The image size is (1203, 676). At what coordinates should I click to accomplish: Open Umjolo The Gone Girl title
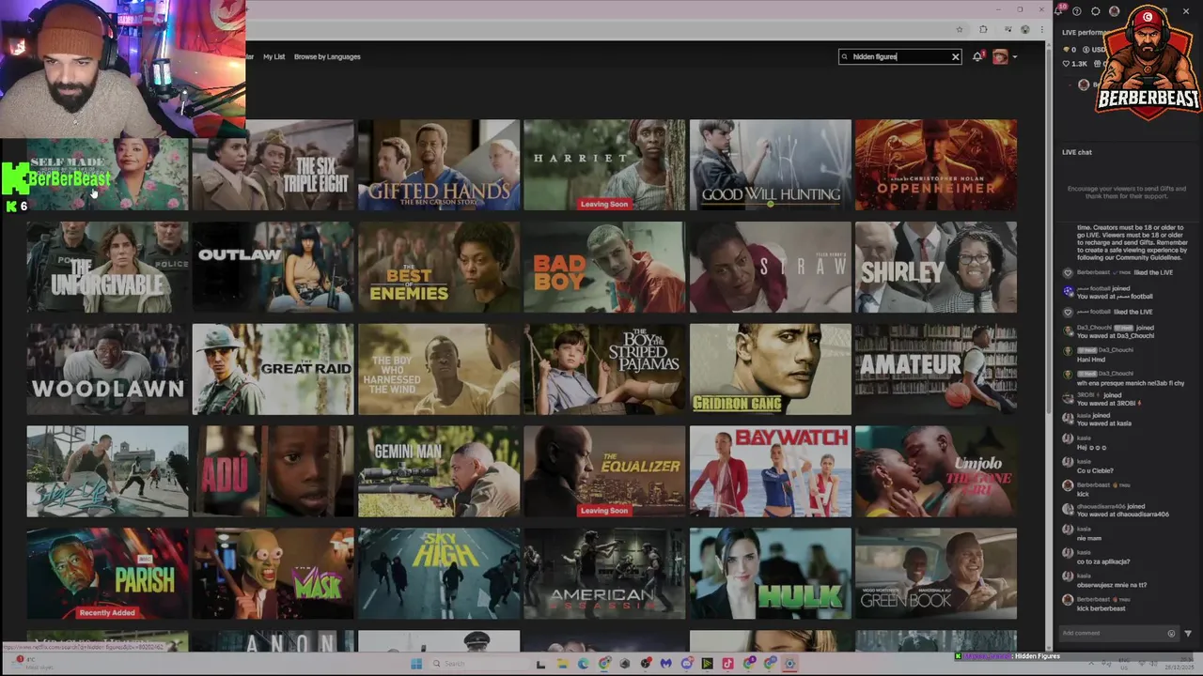point(936,471)
